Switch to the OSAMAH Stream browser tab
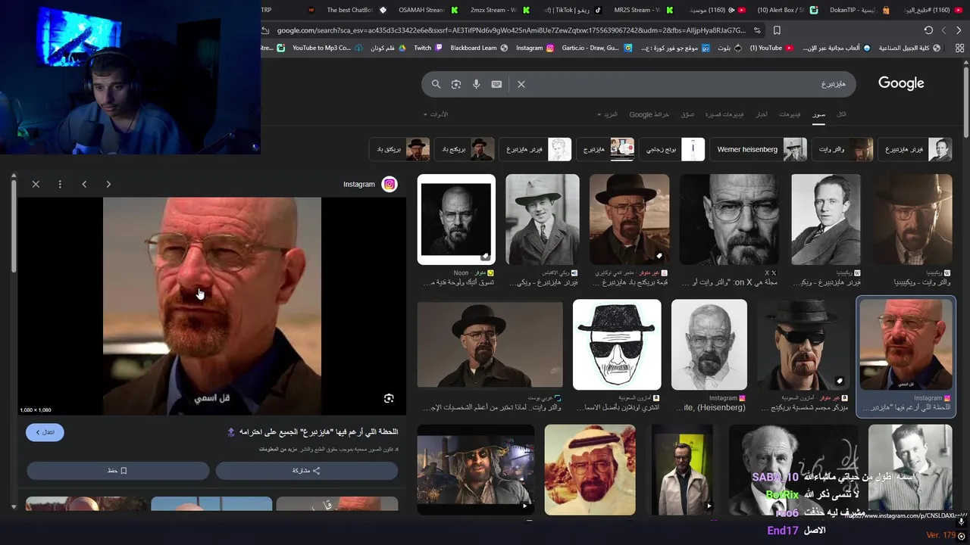 click(428, 10)
